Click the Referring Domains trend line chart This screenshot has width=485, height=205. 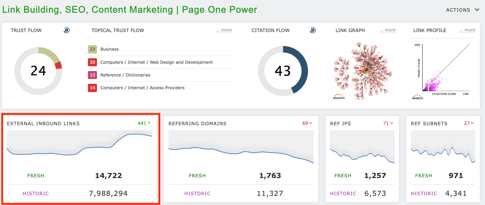(x=241, y=149)
